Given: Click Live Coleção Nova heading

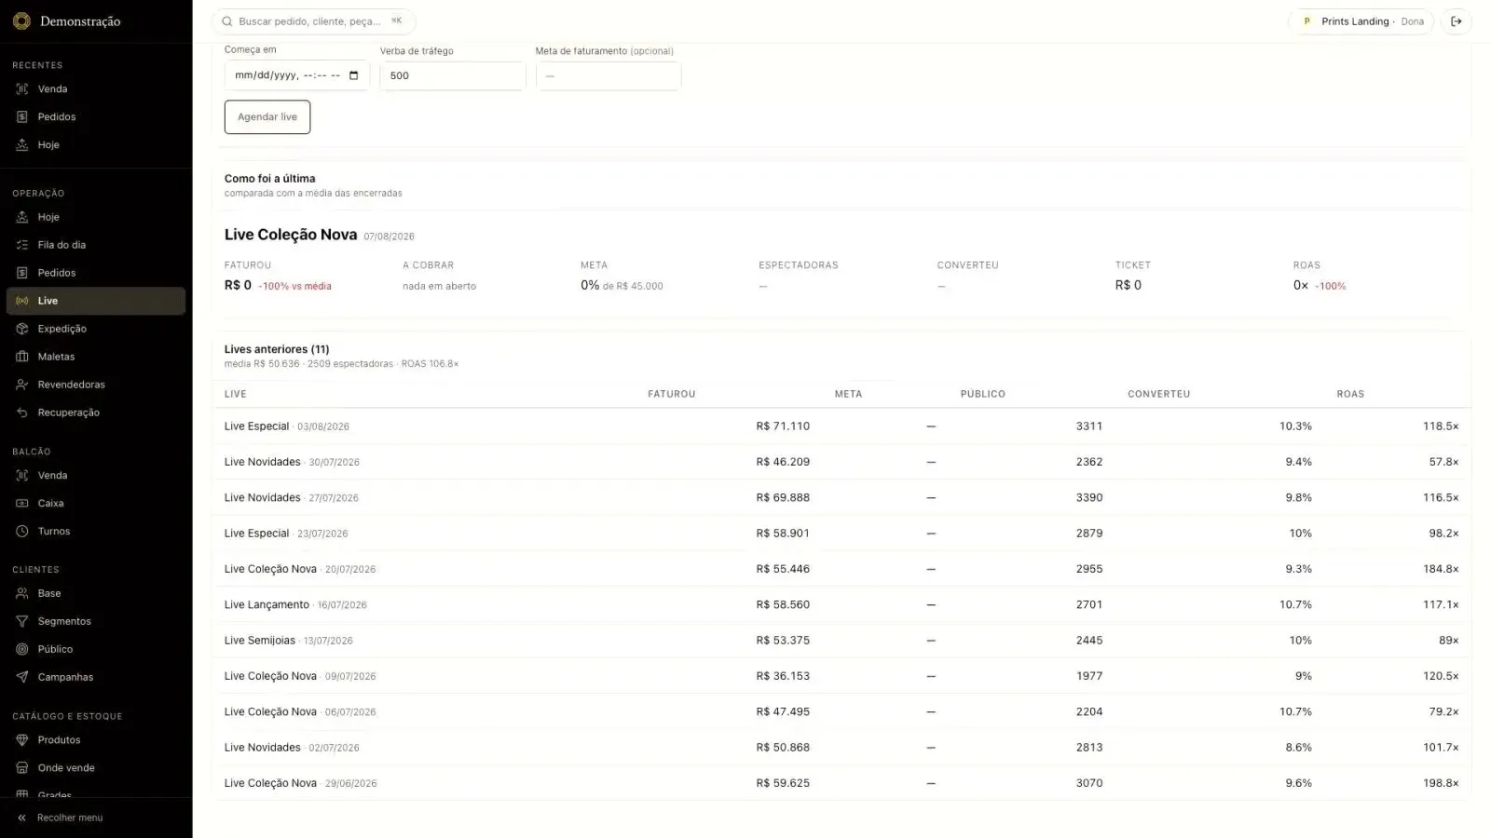Looking at the screenshot, I should 291,235.
